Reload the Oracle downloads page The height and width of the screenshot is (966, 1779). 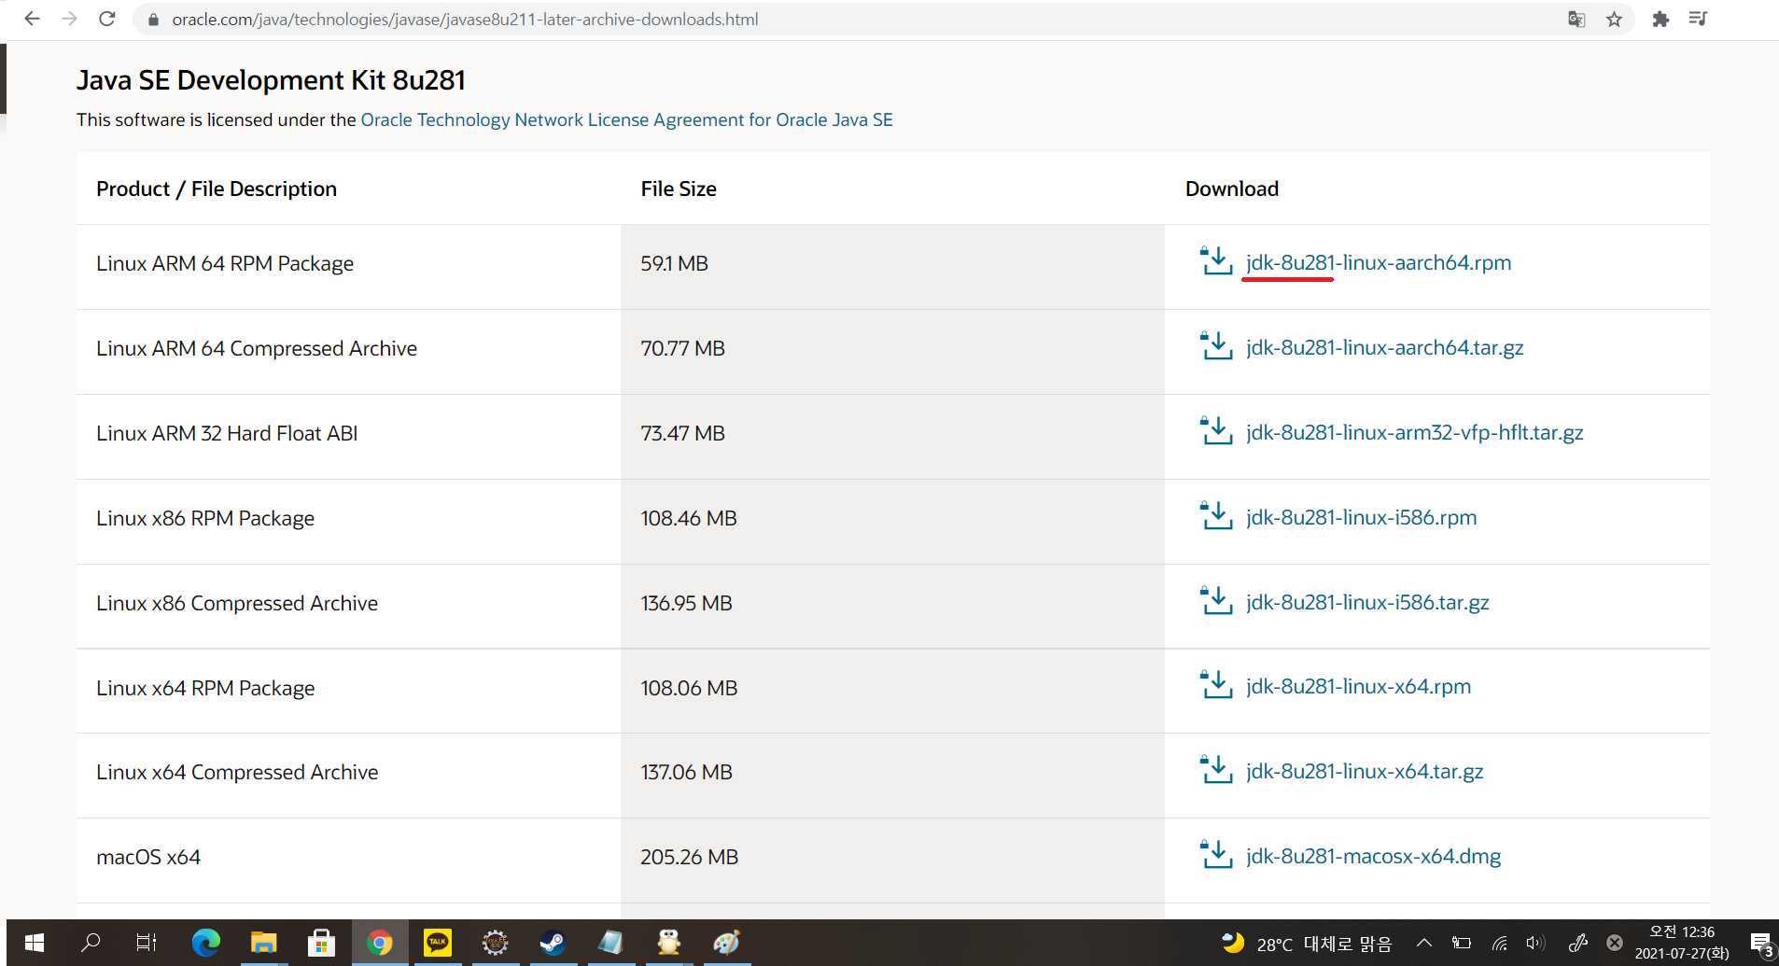[x=107, y=19]
